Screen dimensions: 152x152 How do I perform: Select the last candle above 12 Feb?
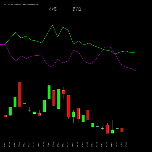[x=127, y=130]
